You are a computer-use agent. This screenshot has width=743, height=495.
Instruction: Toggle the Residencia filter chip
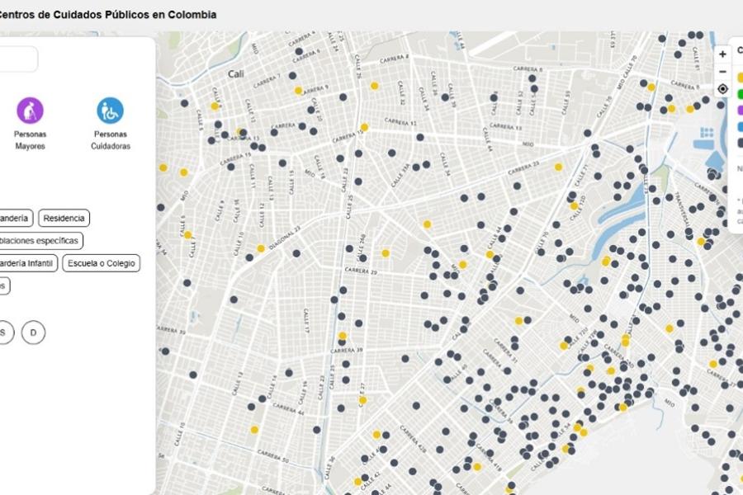pos(64,219)
